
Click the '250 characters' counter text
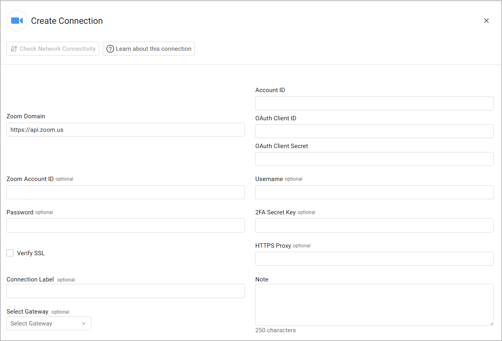pos(275,330)
